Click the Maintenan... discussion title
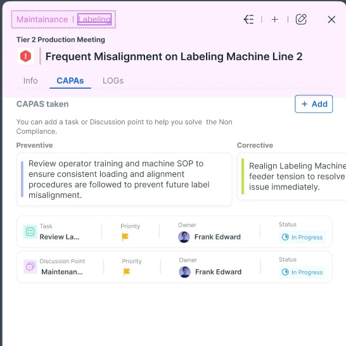Screen dimensions: 346x346 [x=62, y=272]
